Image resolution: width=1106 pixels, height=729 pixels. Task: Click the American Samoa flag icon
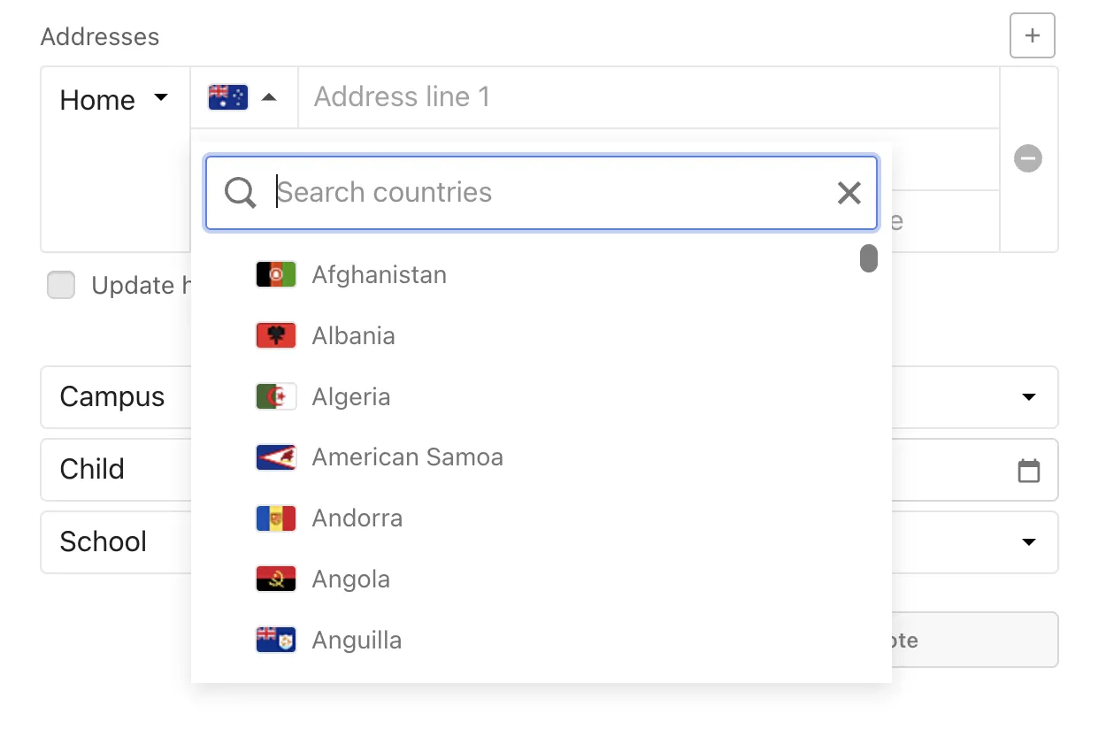[x=275, y=457]
